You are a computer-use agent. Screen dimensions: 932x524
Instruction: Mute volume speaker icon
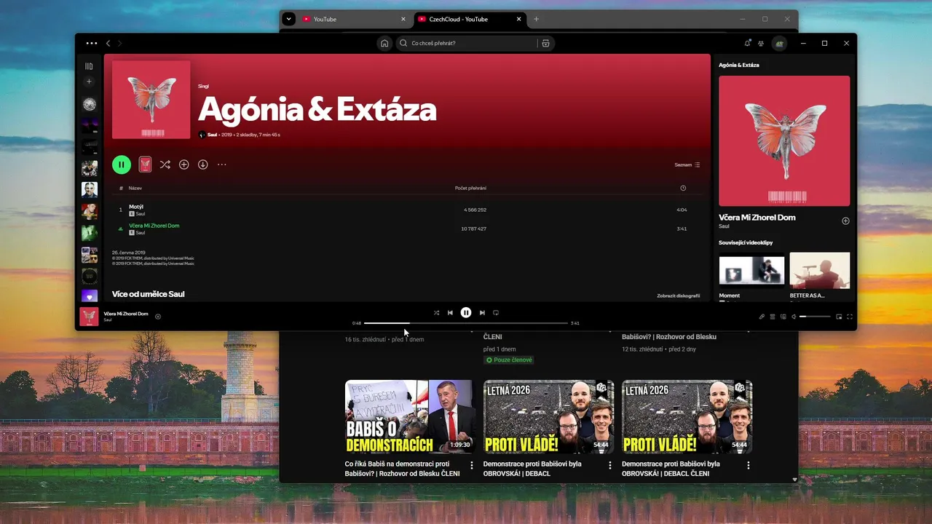[x=794, y=317]
